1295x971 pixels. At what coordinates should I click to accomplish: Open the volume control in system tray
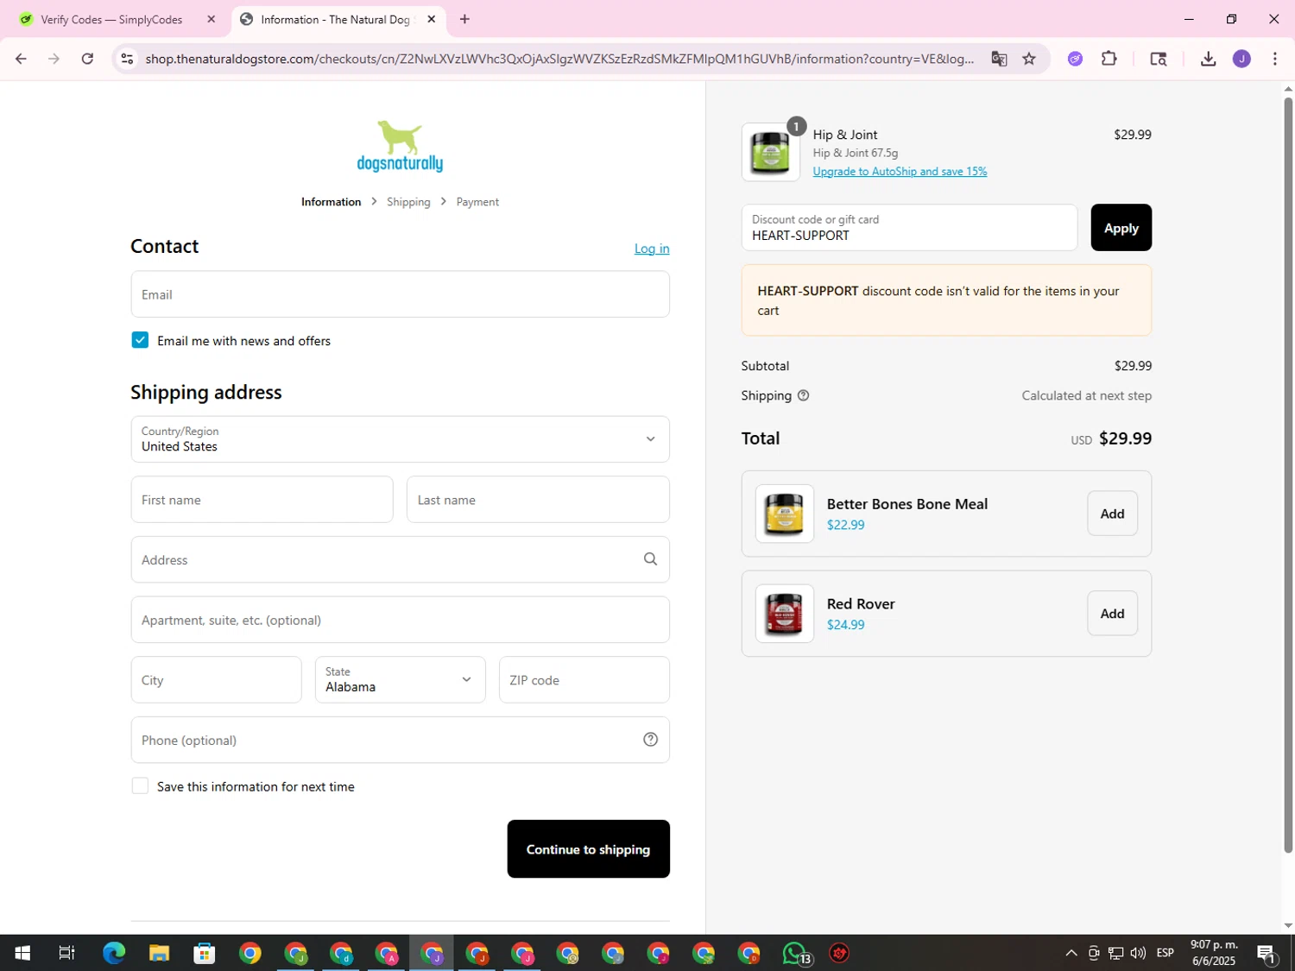tap(1138, 953)
